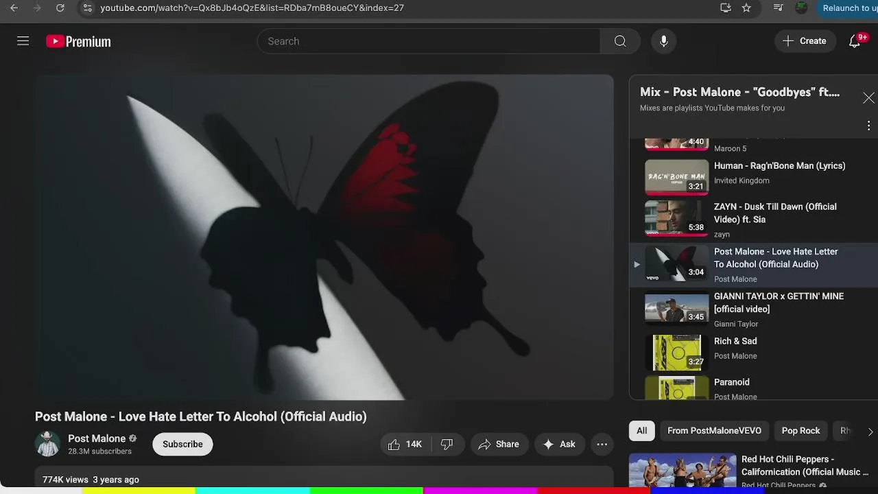Dislike the video
This screenshot has width=878, height=494.
pyautogui.click(x=447, y=445)
